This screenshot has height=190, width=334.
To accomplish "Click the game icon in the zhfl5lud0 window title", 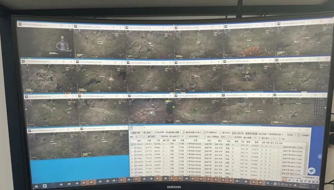I will click(128, 63).
